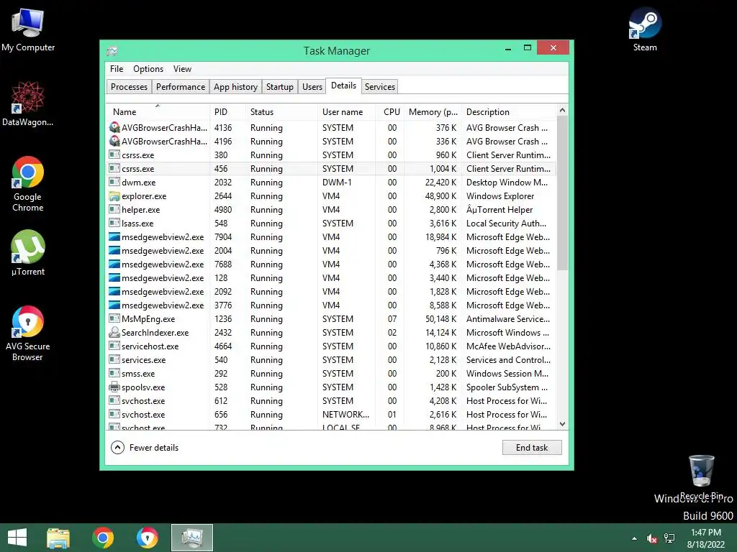The width and height of the screenshot is (737, 552).
Task: Show hidden tray icons arrow
Action: click(x=635, y=538)
